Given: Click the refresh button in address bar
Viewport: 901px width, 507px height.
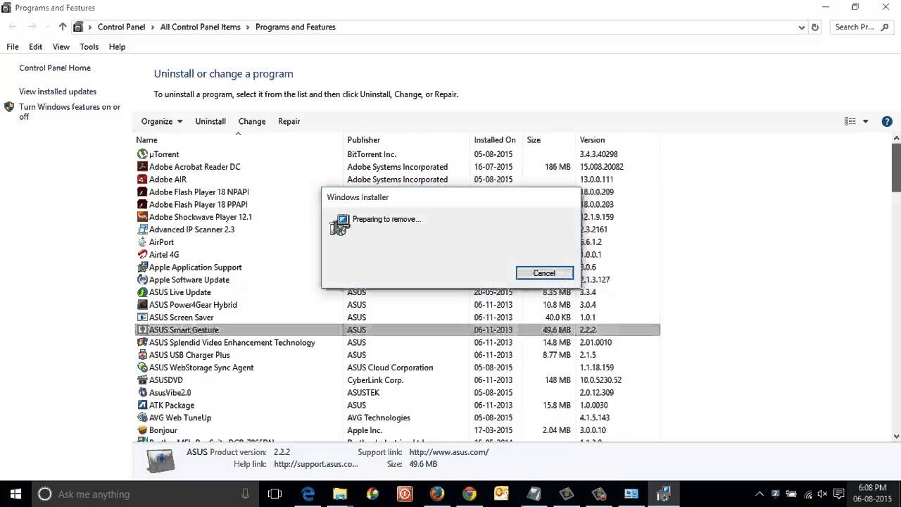Looking at the screenshot, I should coord(815,27).
